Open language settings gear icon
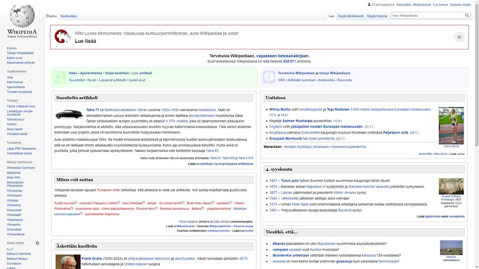 coord(37,243)
